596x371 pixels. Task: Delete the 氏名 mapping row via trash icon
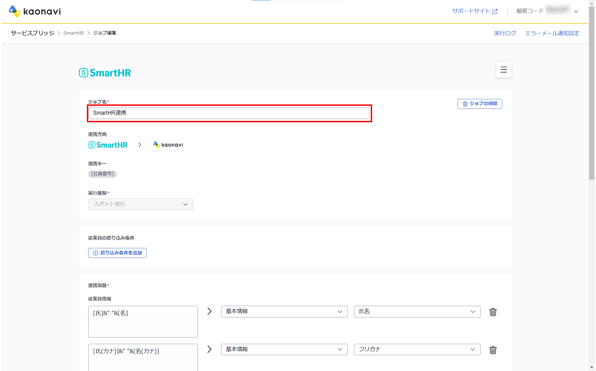(493, 312)
